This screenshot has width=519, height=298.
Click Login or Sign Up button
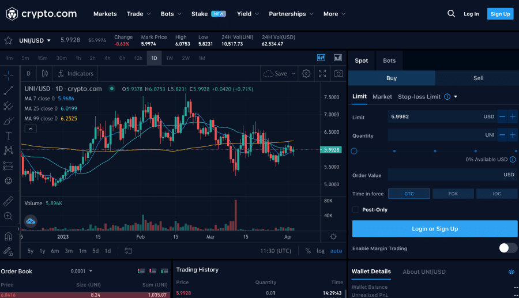(435, 229)
